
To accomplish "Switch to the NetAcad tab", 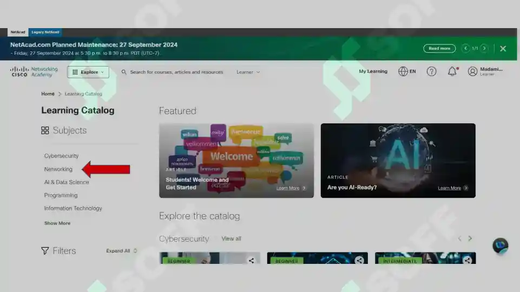I will tap(18, 32).
